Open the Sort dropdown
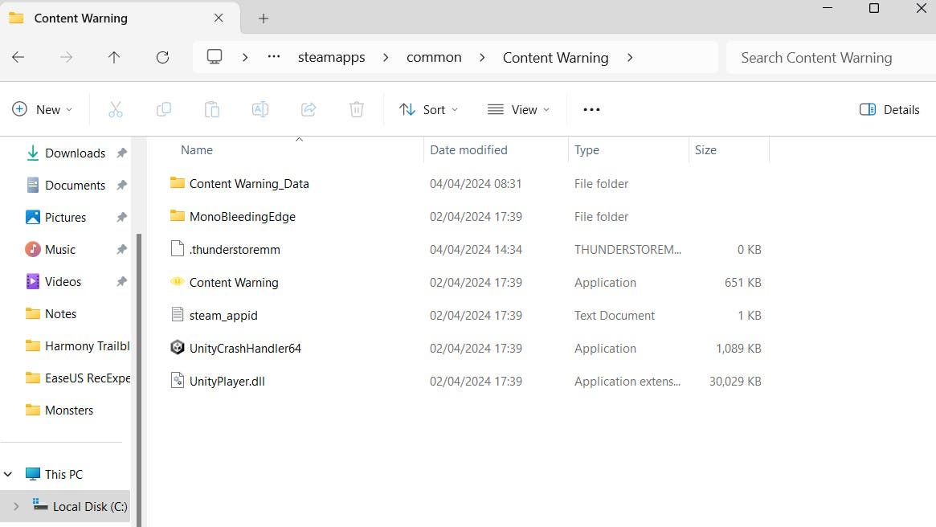The height and width of the screenshot is (527, 936). 428,109
